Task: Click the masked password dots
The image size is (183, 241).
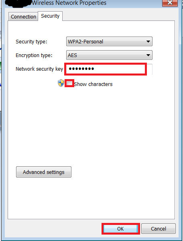Action: [x=81, y=69]
